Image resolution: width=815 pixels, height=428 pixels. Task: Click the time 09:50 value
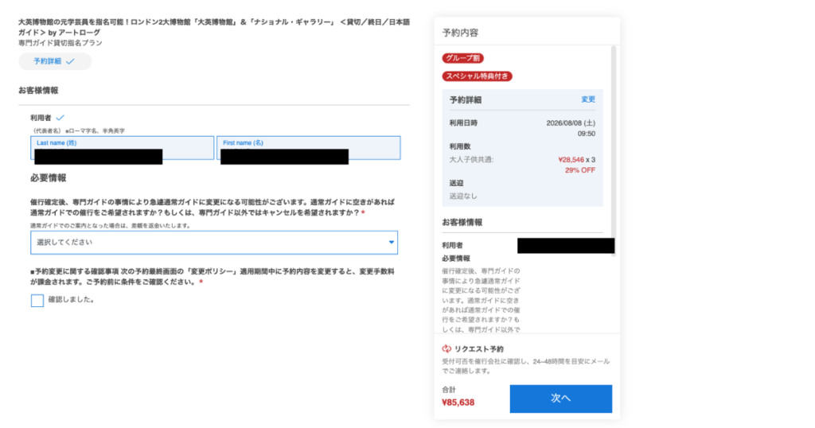[587, 134]
